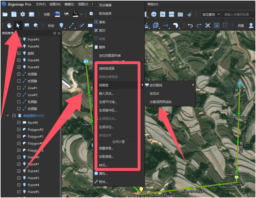Click the scissors cut icon in toolbar

(x=208, y=25)
